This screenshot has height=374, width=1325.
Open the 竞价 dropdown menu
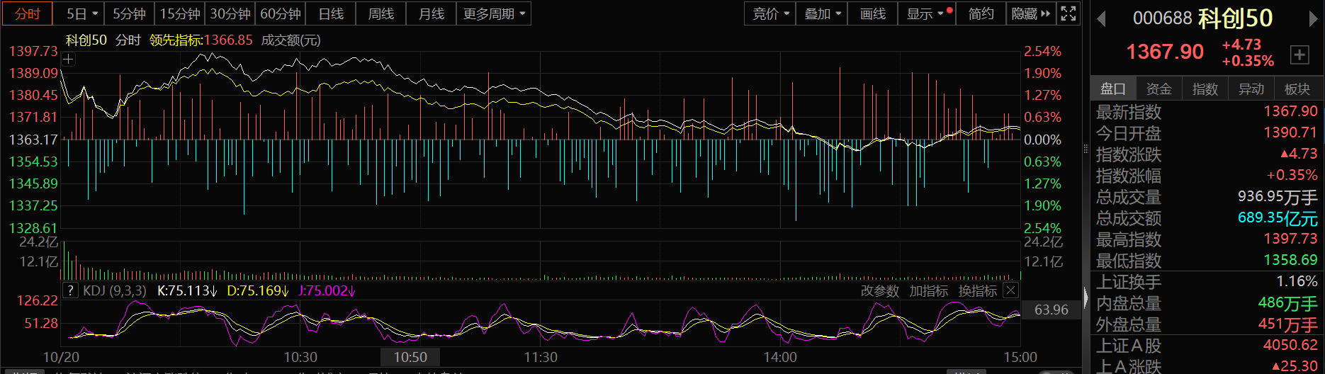coord(770,13)
